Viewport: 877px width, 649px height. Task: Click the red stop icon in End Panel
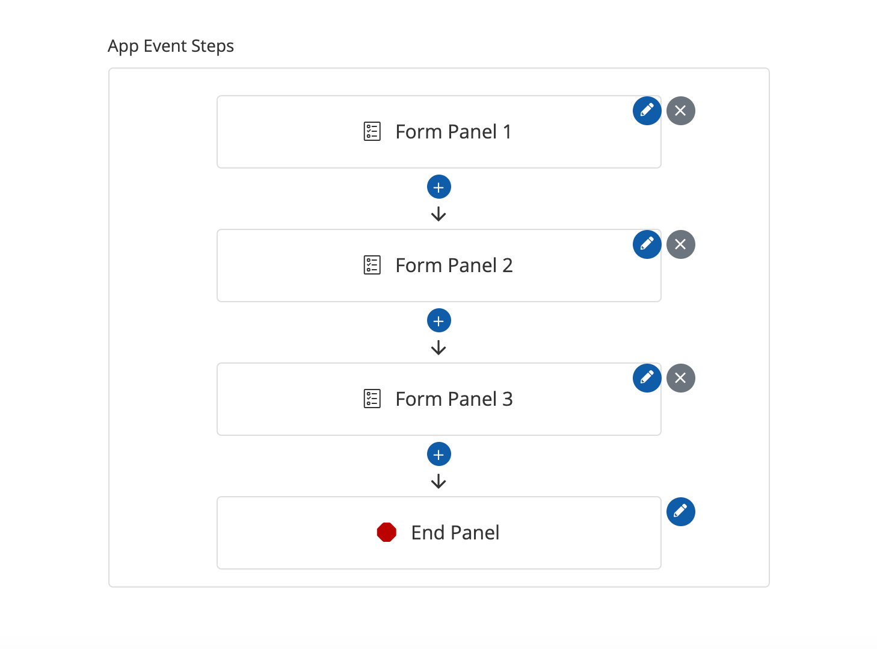386,532
